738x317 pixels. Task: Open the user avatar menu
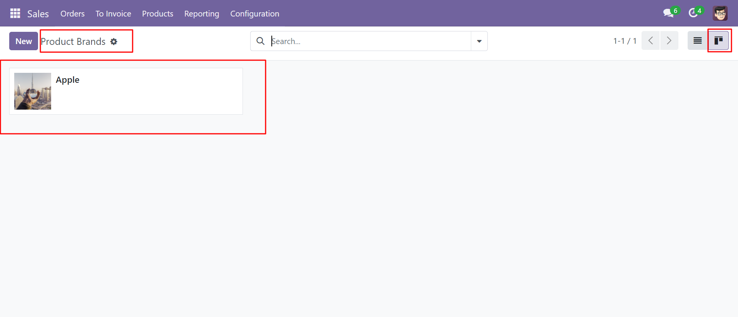720,13
